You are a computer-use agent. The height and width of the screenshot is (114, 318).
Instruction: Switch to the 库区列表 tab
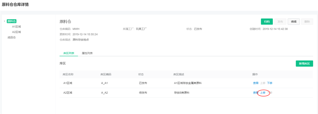click(x=69, y=53)
